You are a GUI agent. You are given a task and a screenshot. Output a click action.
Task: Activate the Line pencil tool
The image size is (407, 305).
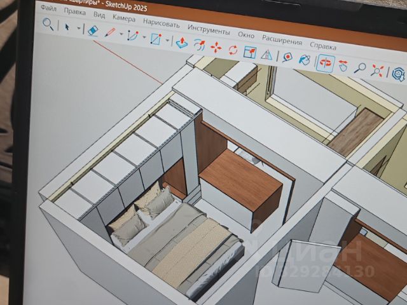[110, 32]
